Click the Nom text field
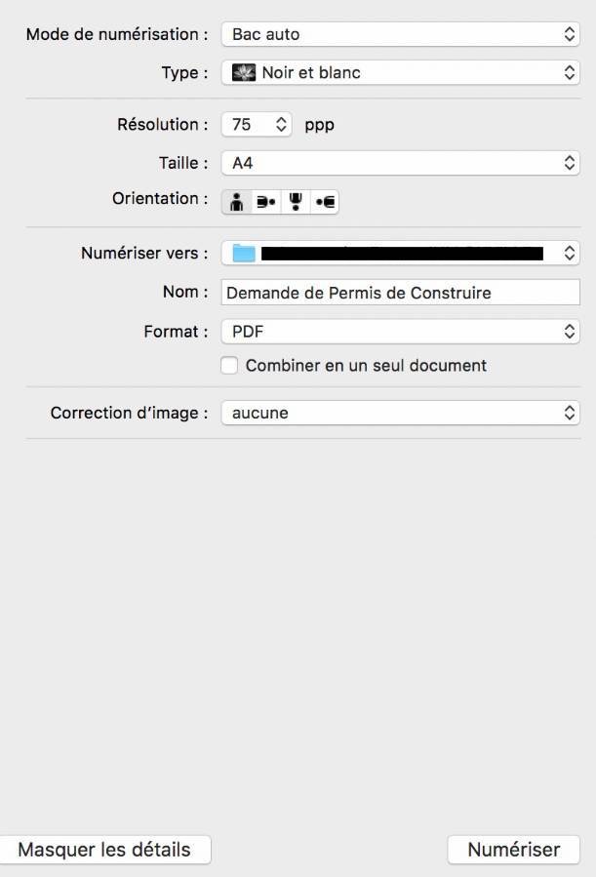 click(400, 292)
